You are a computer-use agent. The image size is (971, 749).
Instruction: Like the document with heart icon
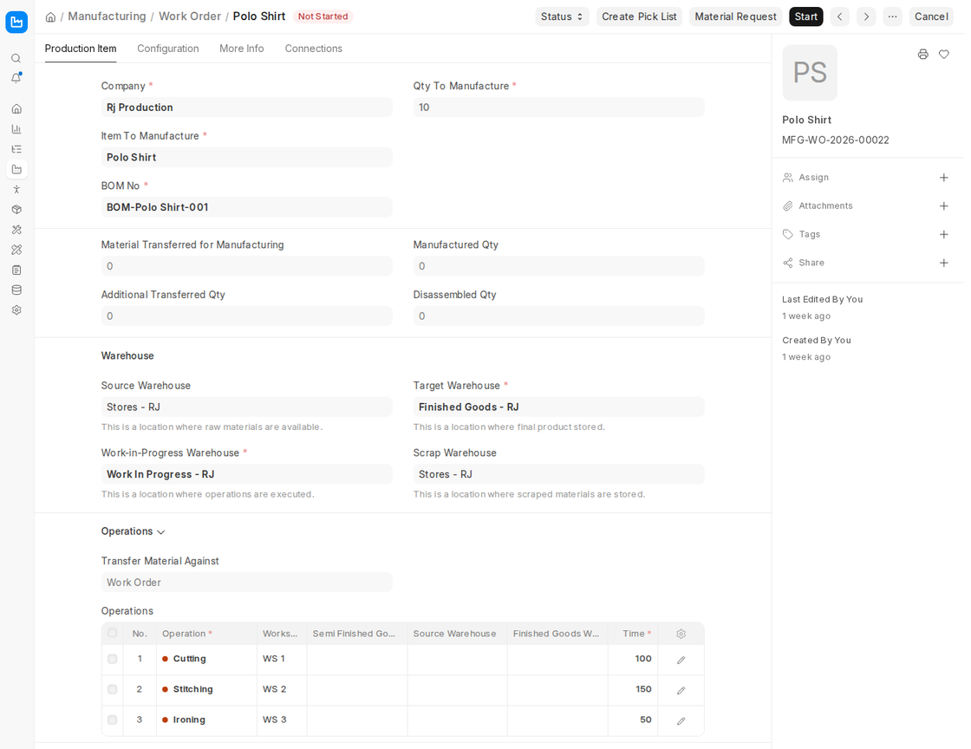click(x=944, y=55)
